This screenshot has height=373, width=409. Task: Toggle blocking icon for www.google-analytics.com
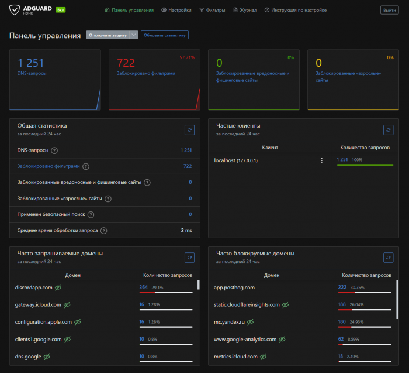tap(282, 339)
